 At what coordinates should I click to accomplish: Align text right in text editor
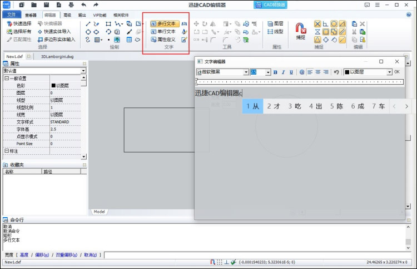[x=326, y=72]
